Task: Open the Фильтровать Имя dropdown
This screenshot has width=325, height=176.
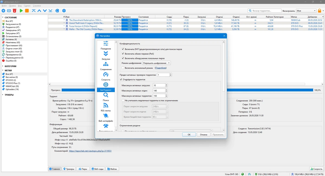Action: click(306, 11)
